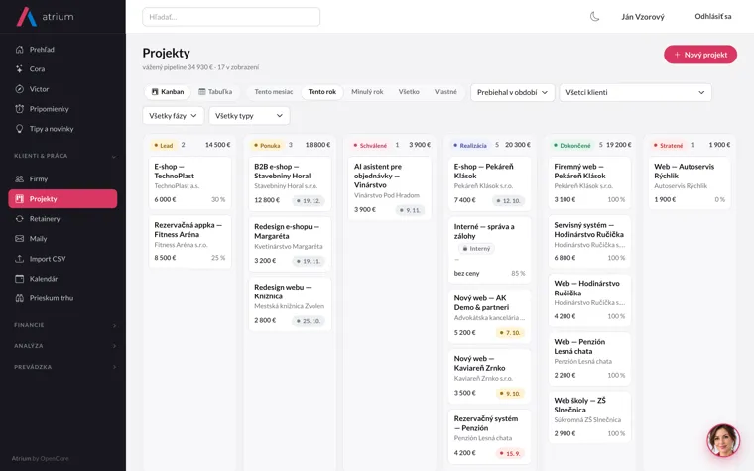Open Web školy — ZŠ Slnečnica card
Screen dimensions: 754x471
click(589, 416)
